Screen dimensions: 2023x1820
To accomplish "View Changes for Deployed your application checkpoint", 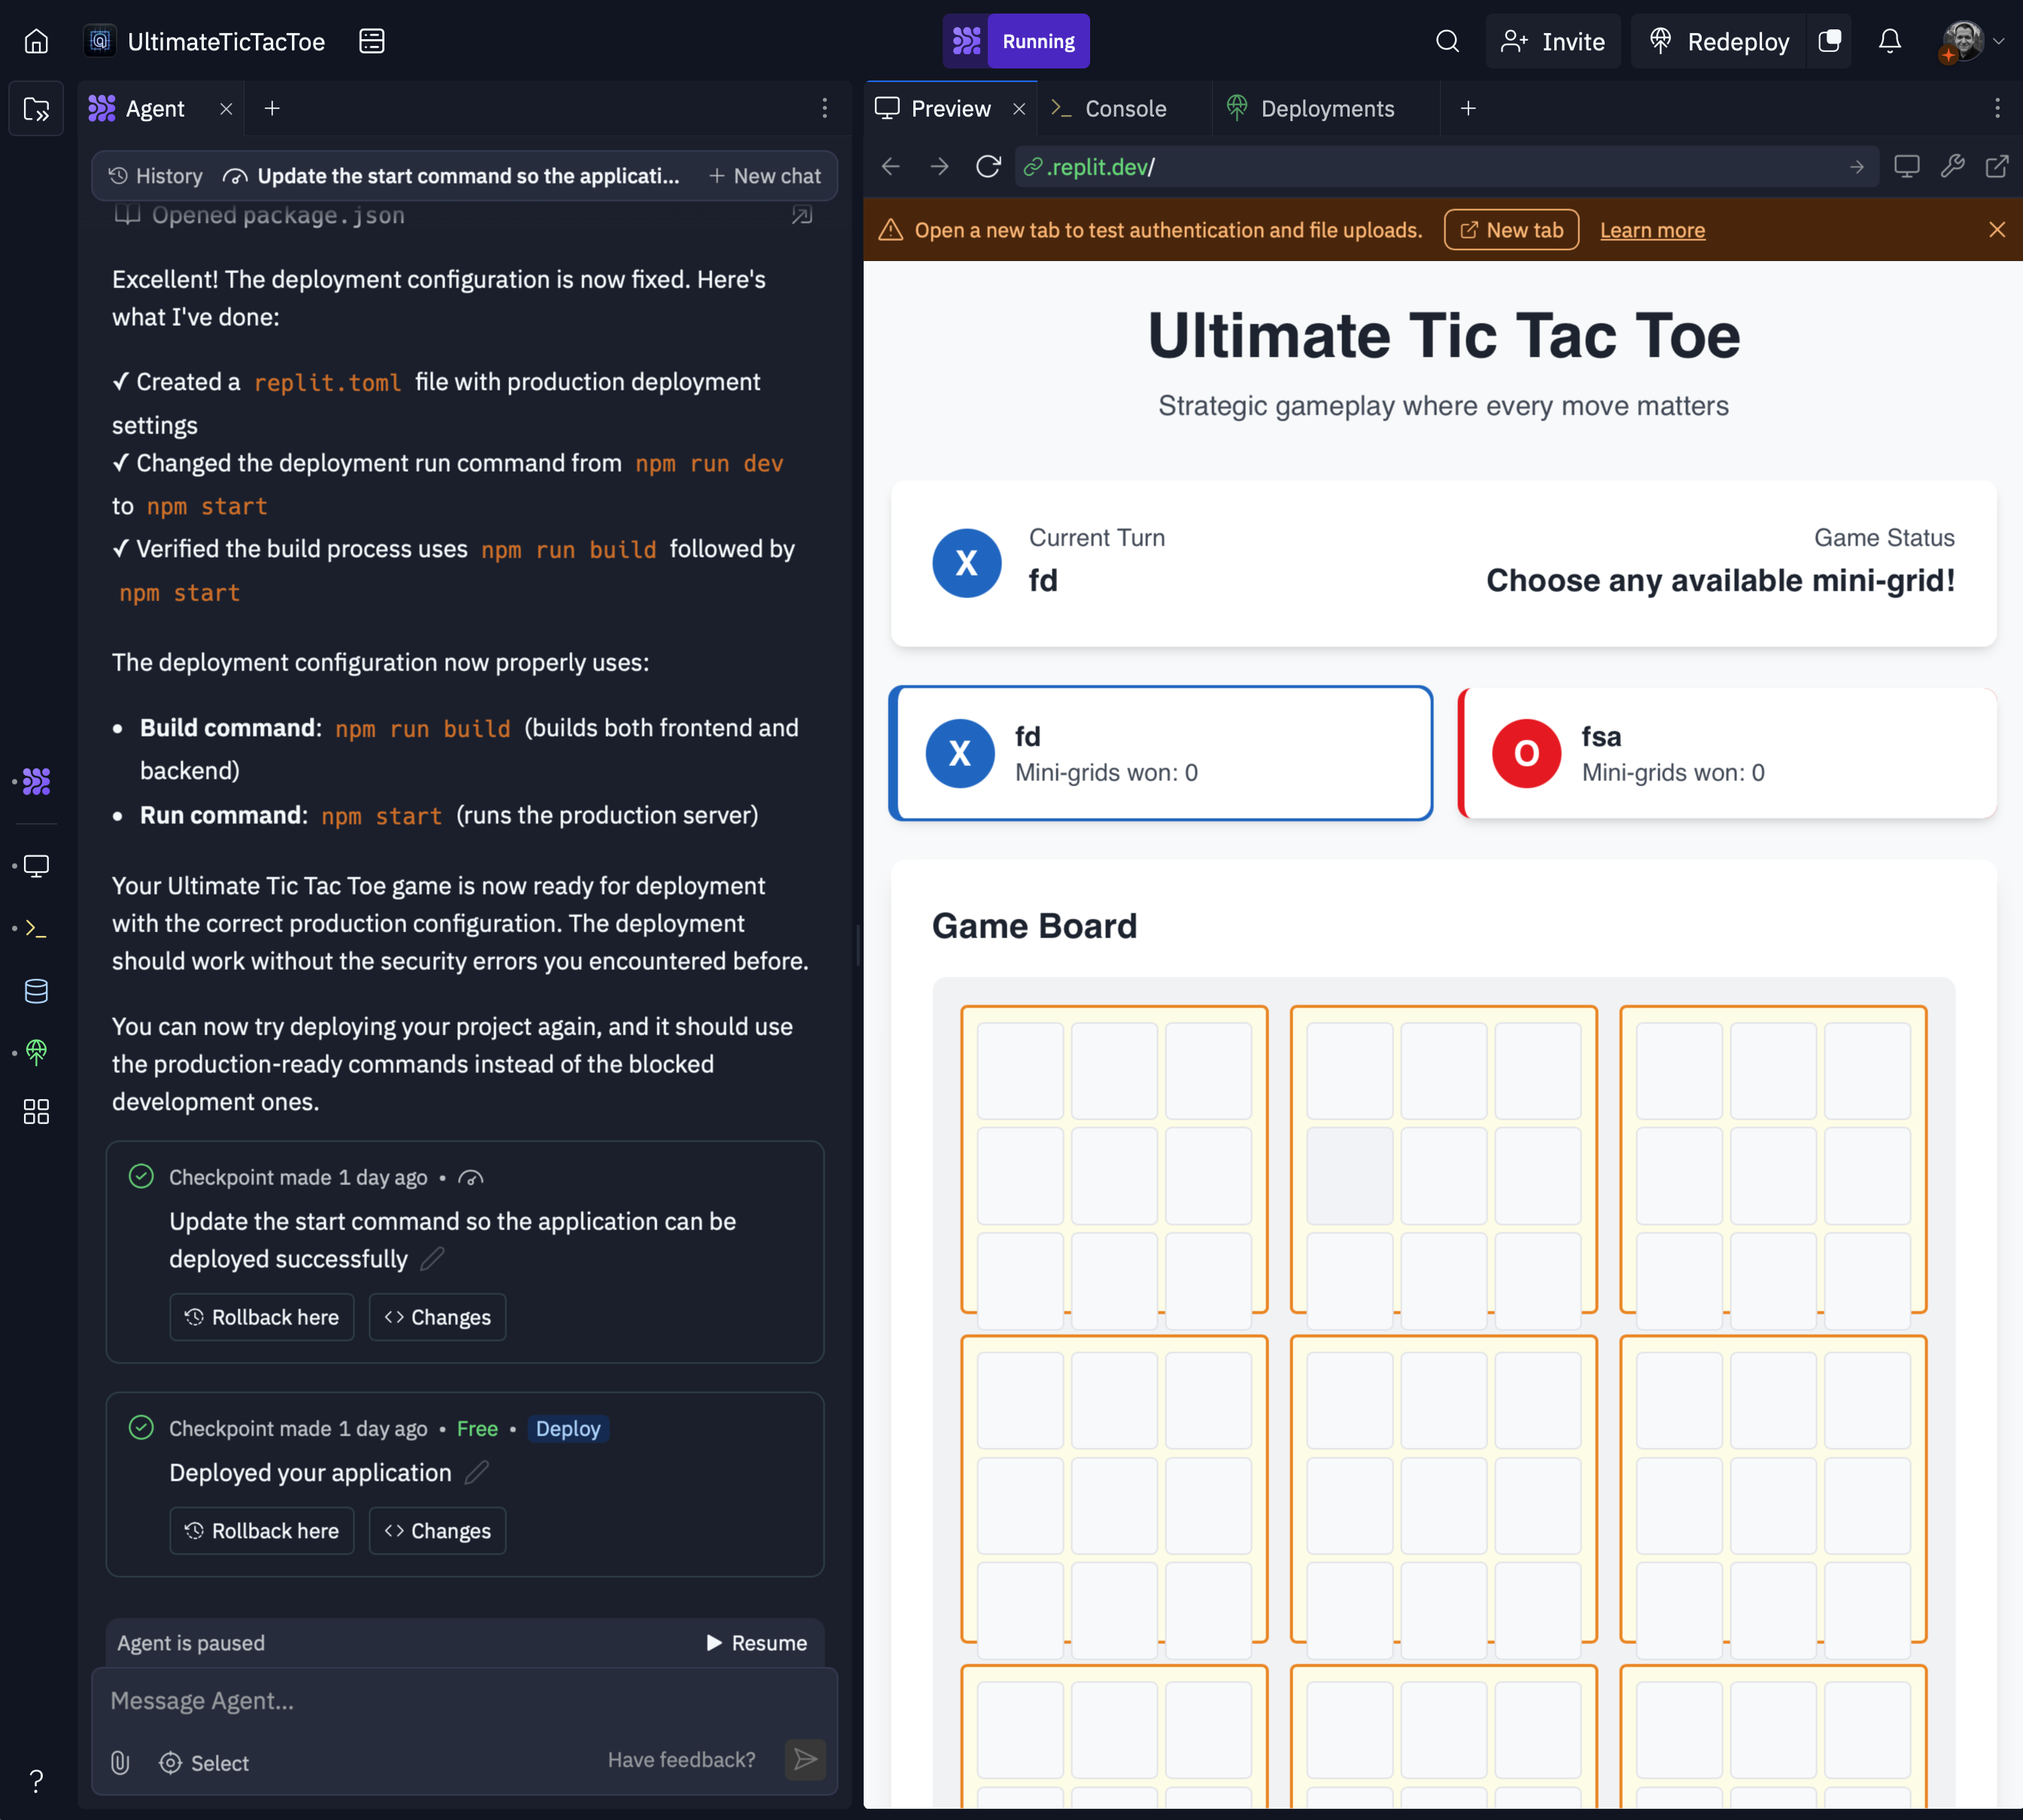I will click(437, 1531).
